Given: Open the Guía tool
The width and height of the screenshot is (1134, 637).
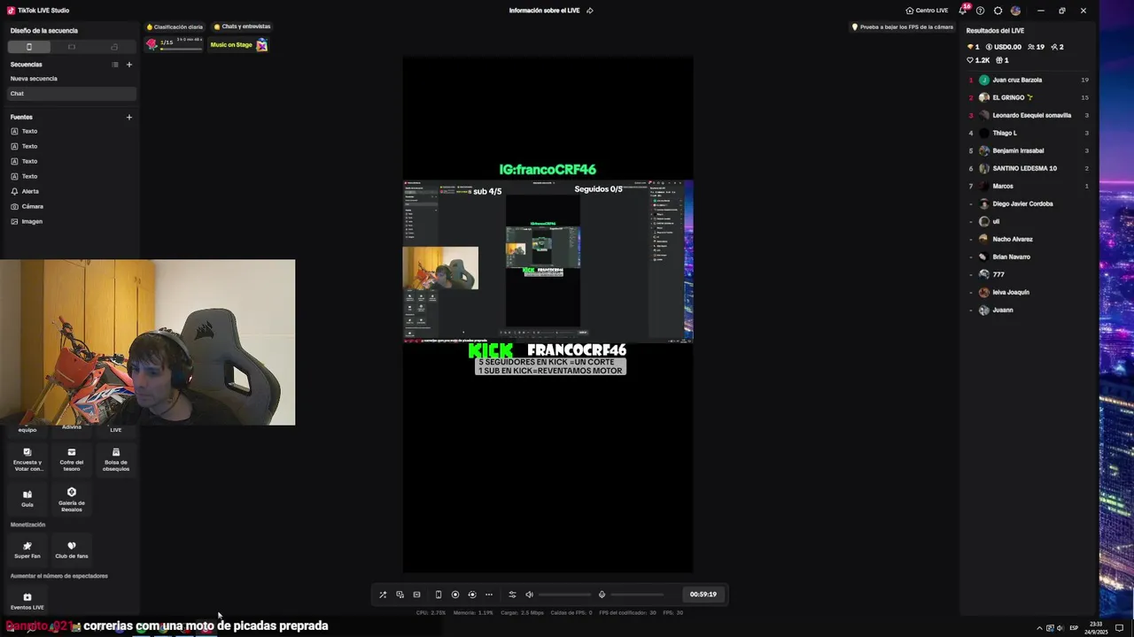Looking at the screenshot, I should pos(27,498).
